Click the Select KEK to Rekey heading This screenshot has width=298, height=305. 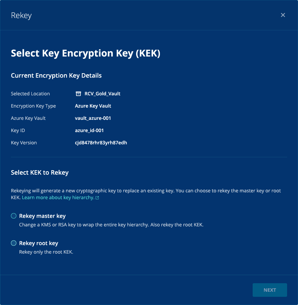pos(40,173)
